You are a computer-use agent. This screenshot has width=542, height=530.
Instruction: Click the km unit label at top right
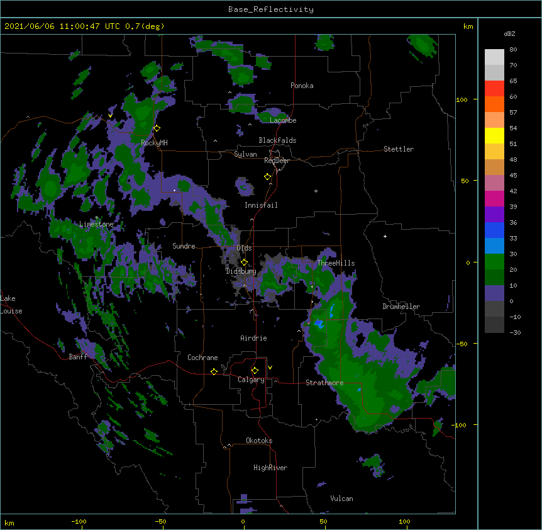468,26
